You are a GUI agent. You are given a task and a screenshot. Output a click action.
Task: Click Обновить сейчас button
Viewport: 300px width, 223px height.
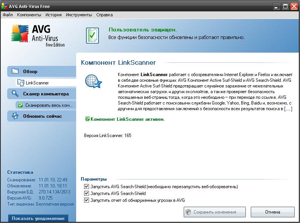[x=42, y=116]
